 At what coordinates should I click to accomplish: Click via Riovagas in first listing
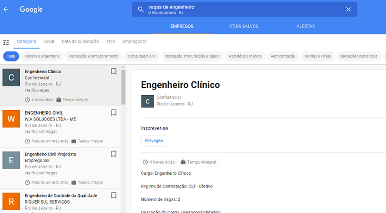click(x=37, y=90)
